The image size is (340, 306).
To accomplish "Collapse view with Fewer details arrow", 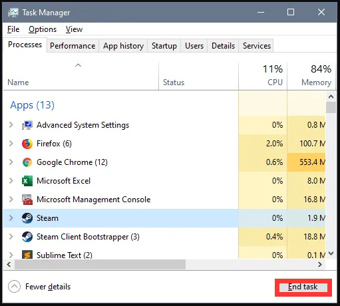I will (x=14, y=287).
